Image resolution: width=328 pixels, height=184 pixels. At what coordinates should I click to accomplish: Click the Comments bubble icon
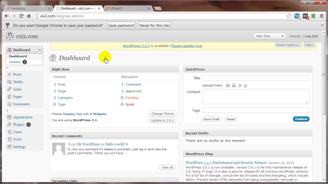point(9,104)
